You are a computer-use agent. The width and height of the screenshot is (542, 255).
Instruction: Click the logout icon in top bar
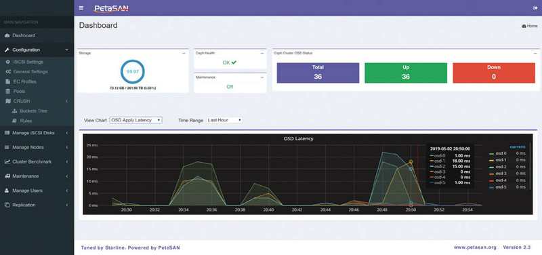click(x=535, y=8)
